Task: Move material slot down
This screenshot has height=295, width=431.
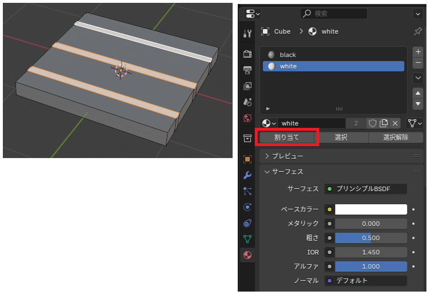Action: (x=418, y=104)
